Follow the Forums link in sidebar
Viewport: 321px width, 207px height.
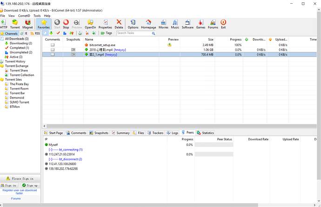tap(16, 199)
